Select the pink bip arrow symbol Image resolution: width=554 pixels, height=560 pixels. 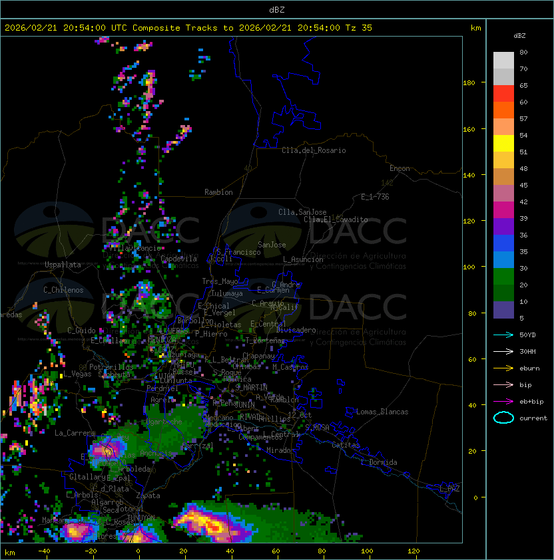tap(503, 384)
